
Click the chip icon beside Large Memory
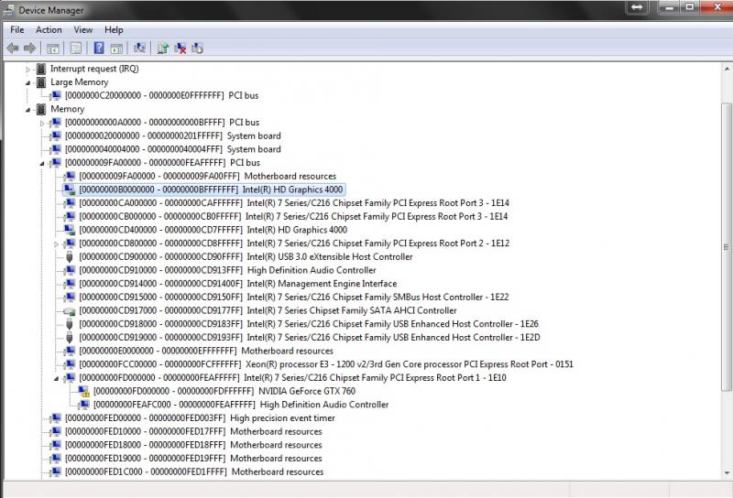click(41, 82)
